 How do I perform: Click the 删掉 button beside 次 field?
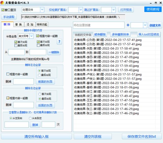click(35, 124)
